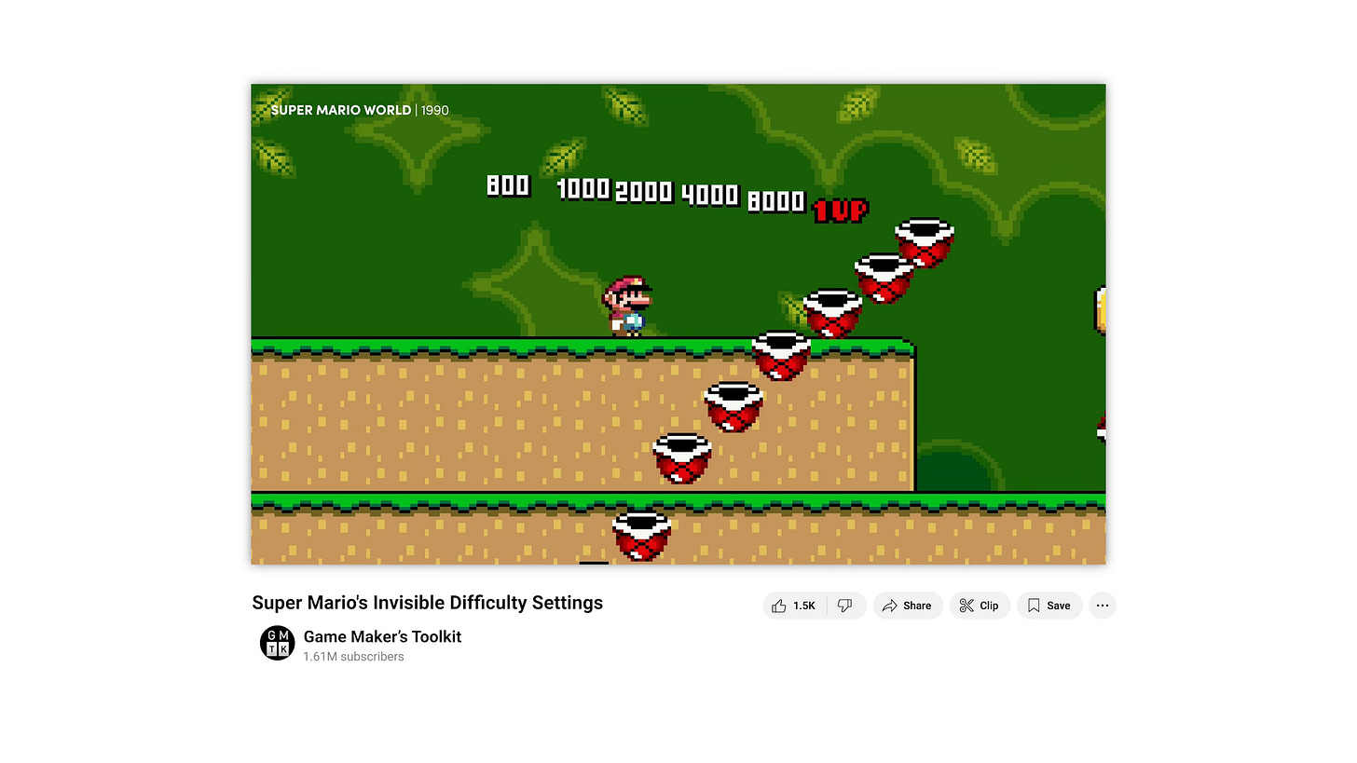Image resolution: width=1357 pixels, height=763 pixels.
Task: Like the video with 1.5K likes
Action: point(794,606)
